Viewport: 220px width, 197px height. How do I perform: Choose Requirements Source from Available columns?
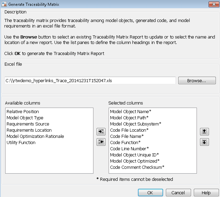(x=28, y=124)
